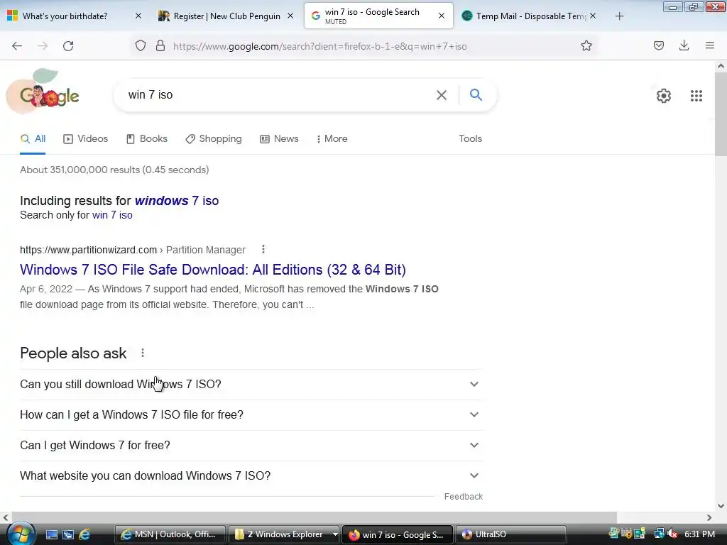This screenshot has height=545, width=727.
Task: Close the Temp Mail tab
Action: click(593, 16)
